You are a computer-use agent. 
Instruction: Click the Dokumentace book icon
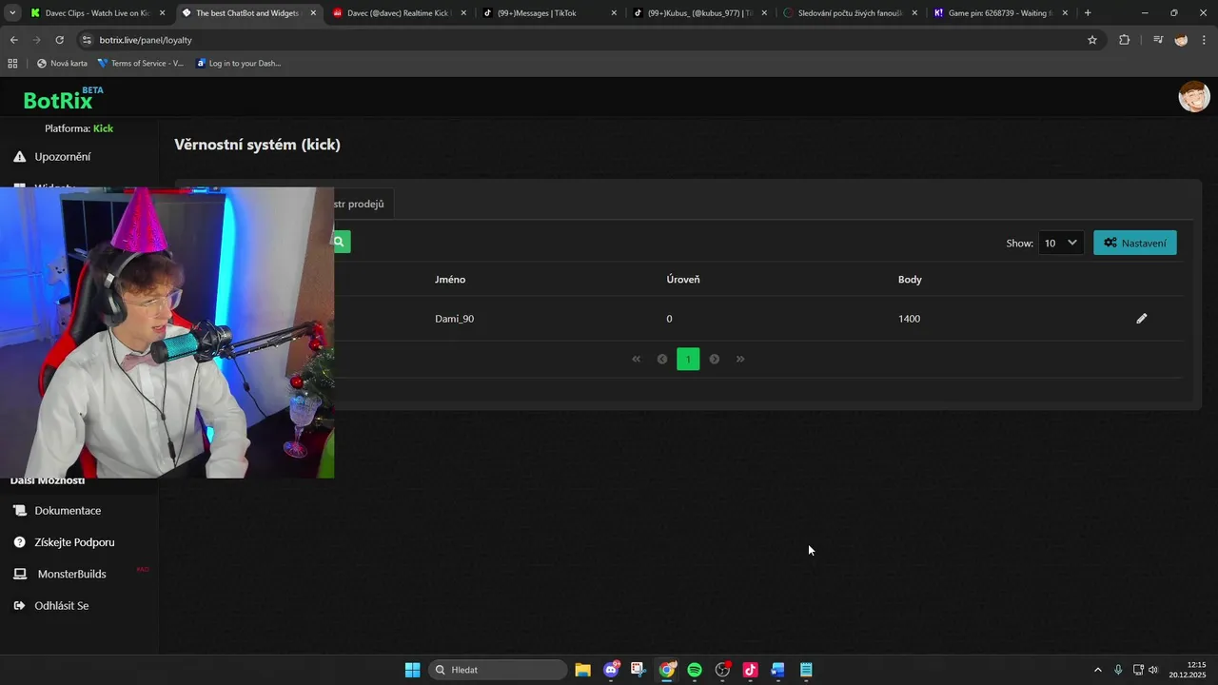(20, 511)
